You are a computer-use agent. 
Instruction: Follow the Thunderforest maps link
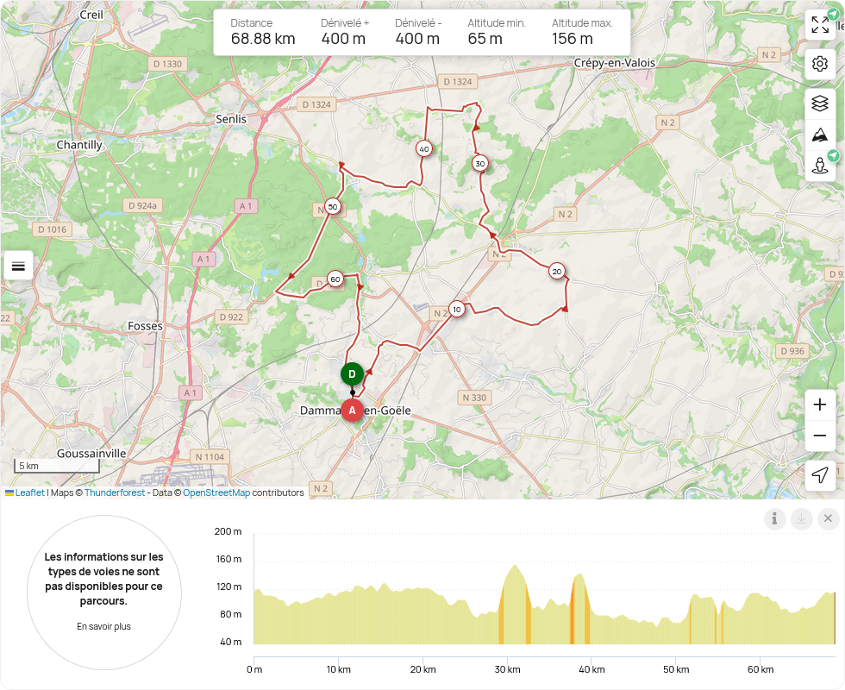(115, 493)
